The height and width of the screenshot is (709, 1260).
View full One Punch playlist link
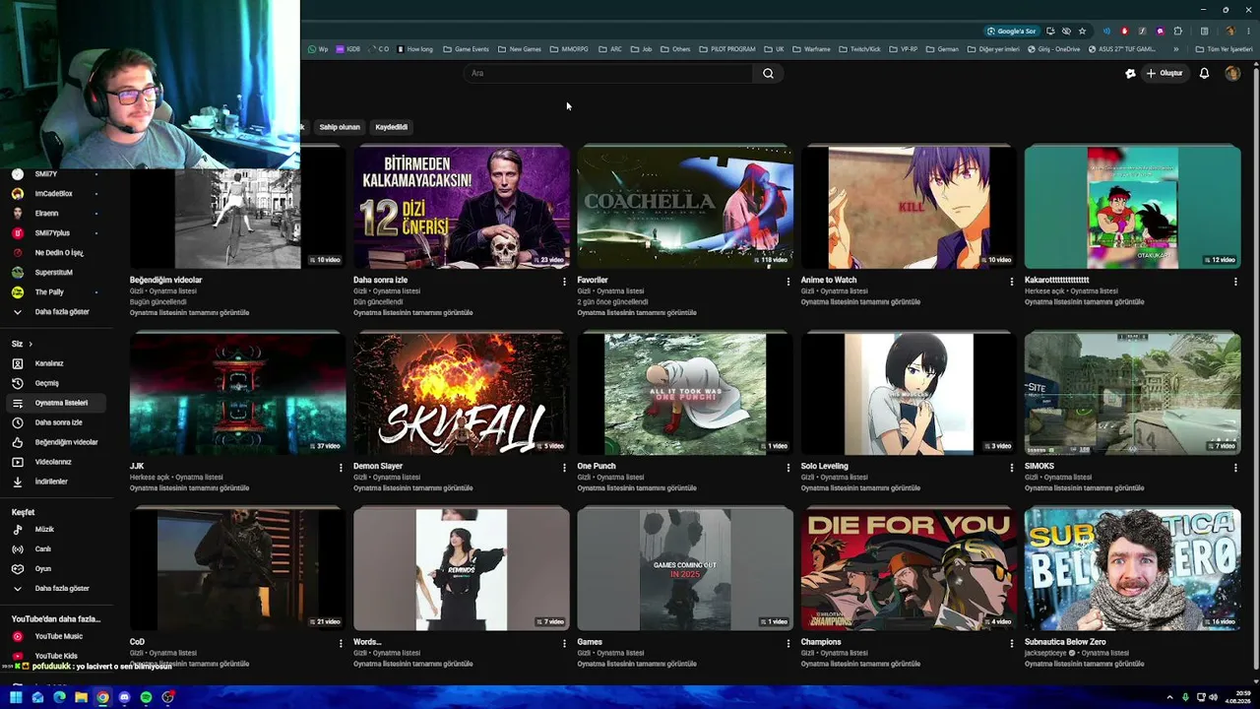click(637, 488)
